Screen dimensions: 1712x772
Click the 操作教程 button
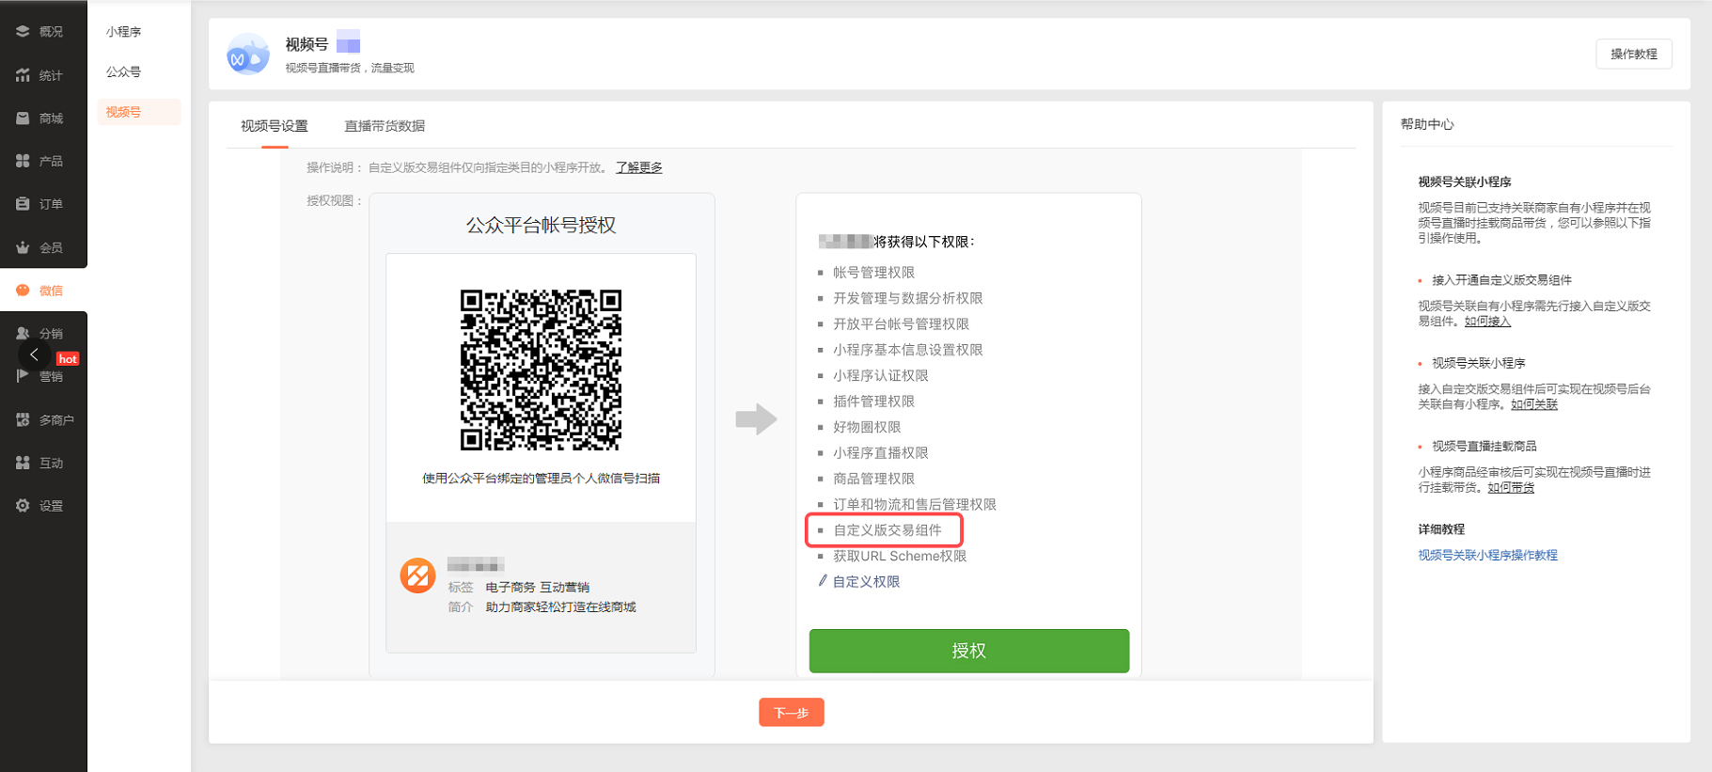(1633, 55)
